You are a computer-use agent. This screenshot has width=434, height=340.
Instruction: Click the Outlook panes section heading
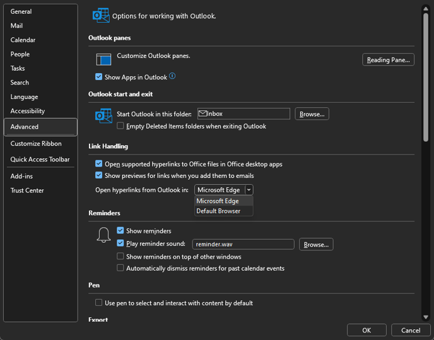[x=109, y=38]
